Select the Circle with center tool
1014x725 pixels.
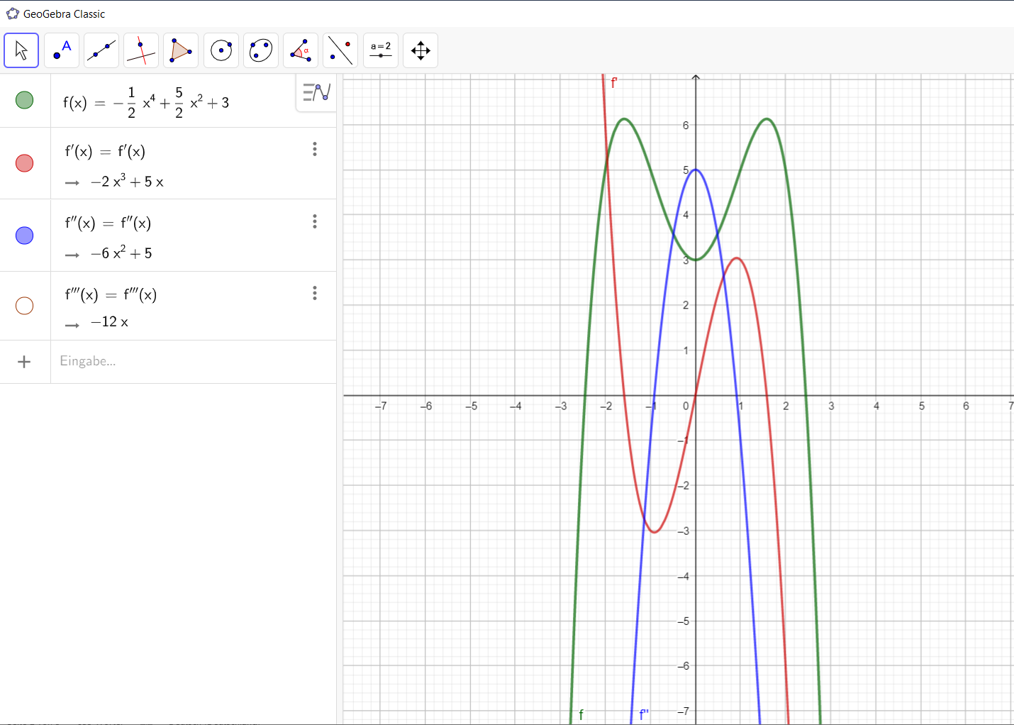coord(221,50)
